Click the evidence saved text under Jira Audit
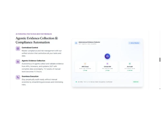 [130, 68]
